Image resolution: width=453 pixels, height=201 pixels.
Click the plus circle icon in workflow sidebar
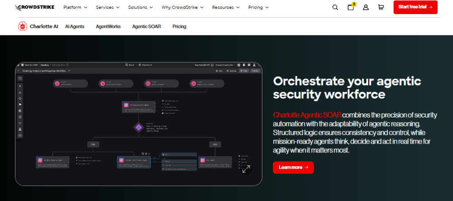tap(20, 135)
